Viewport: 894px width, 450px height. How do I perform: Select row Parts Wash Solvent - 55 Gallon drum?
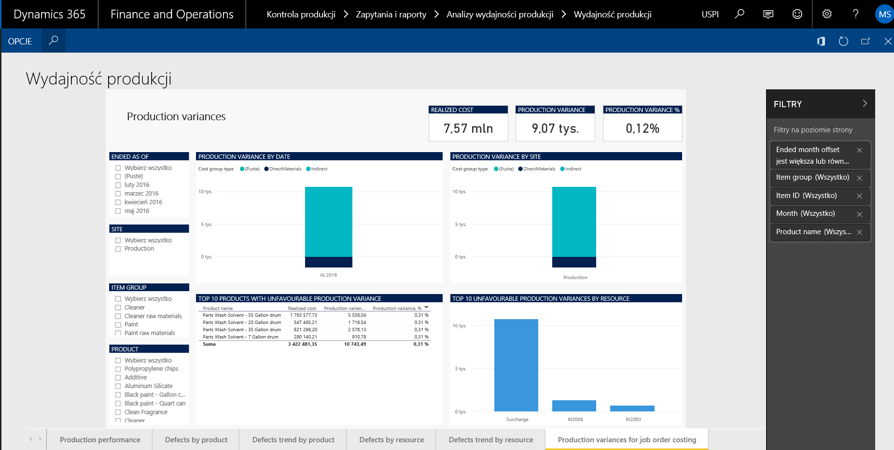[x=316, y=315]
